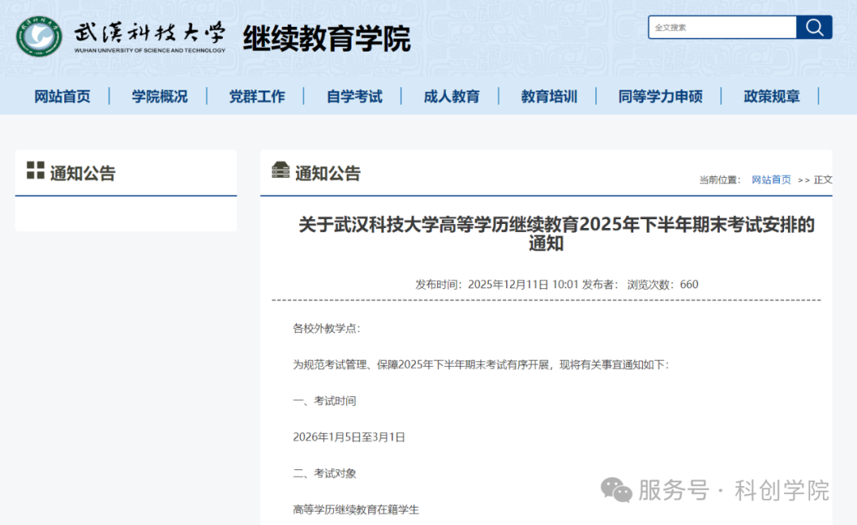Click the grid icon beside left 通知公告 header
This screenshot has width=857, height=525.
33,169
